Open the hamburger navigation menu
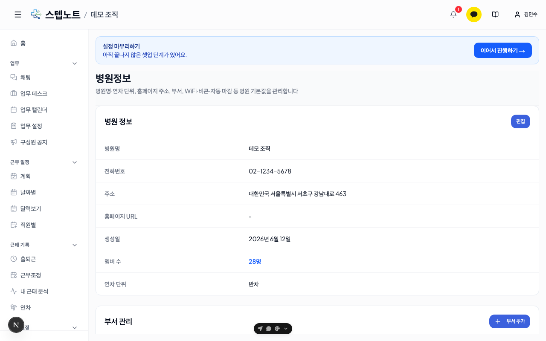 [x=18, y=14]
